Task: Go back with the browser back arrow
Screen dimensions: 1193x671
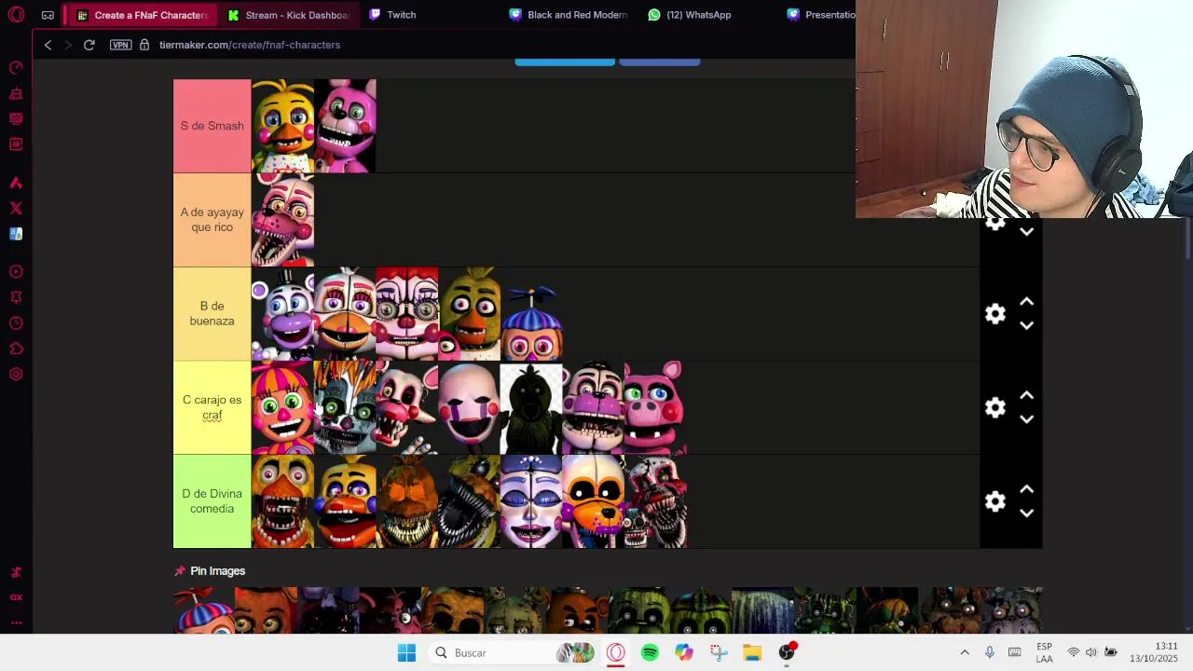Action: coord(48,45)
